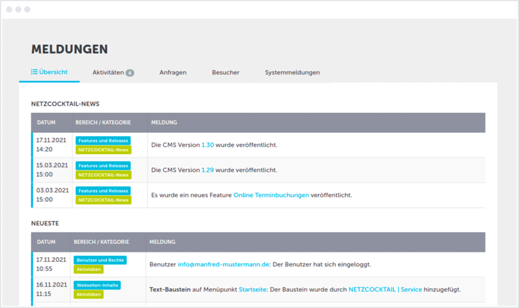Viewport: 519px width, 308px height.
Task: Select Features und Releases tag on 17.11.2021
Action: click(102, 141)
